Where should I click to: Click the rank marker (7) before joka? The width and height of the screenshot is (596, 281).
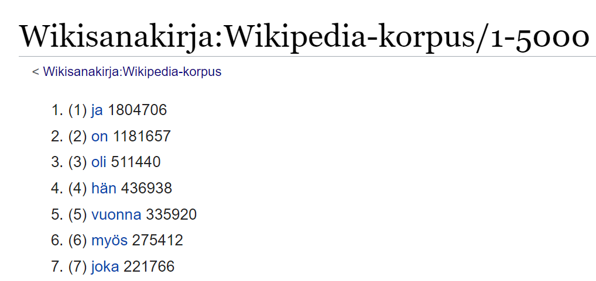coord(77,266)
